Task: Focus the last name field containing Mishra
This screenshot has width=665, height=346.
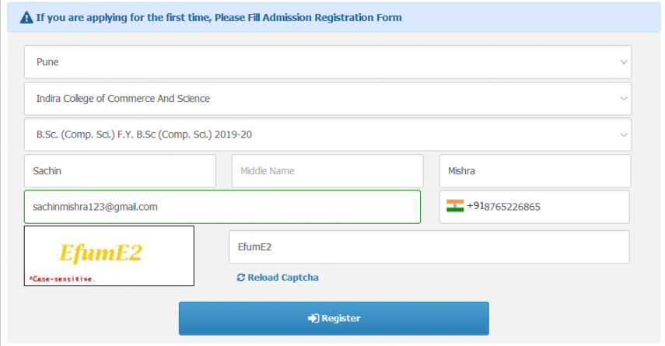Action: click(535, 171)
